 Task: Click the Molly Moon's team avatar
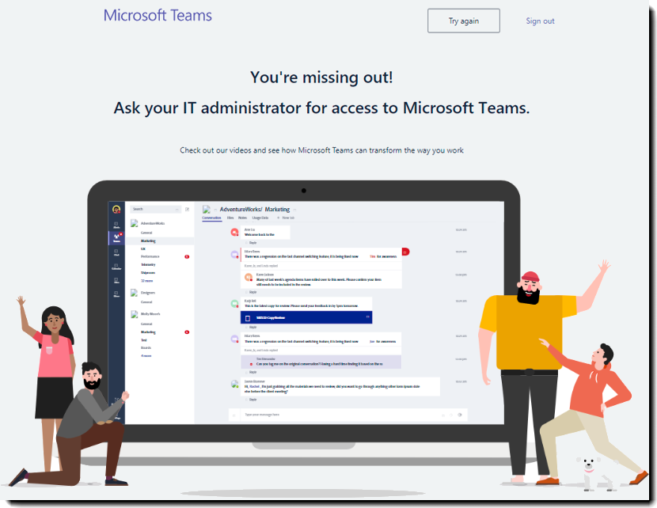point(134,314)
